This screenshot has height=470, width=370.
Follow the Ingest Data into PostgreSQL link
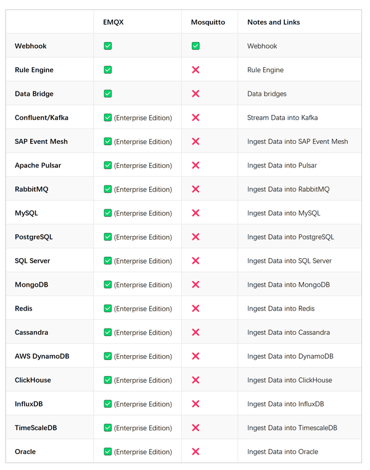290,237
